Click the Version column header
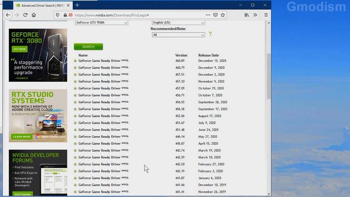Viewport: 350px width, 197px height. click(x=181, y=55)
